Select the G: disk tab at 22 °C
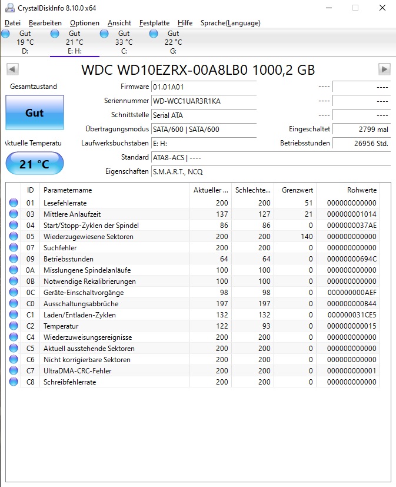 [173, 42]
